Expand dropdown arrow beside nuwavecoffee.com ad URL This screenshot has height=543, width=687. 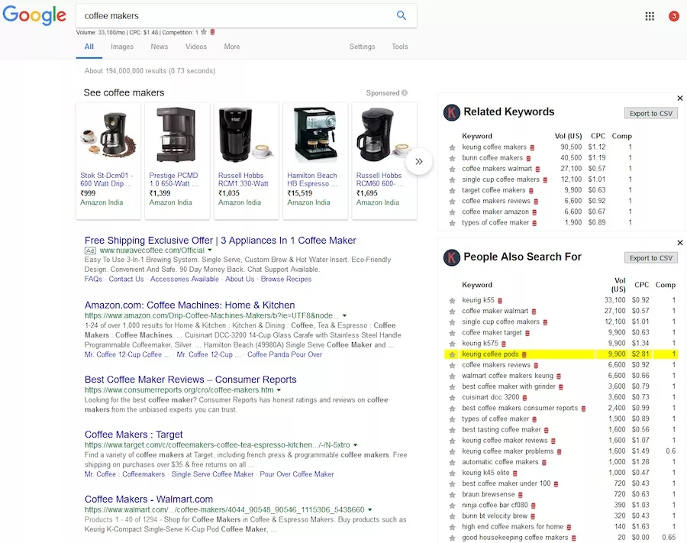coord(210,250)
